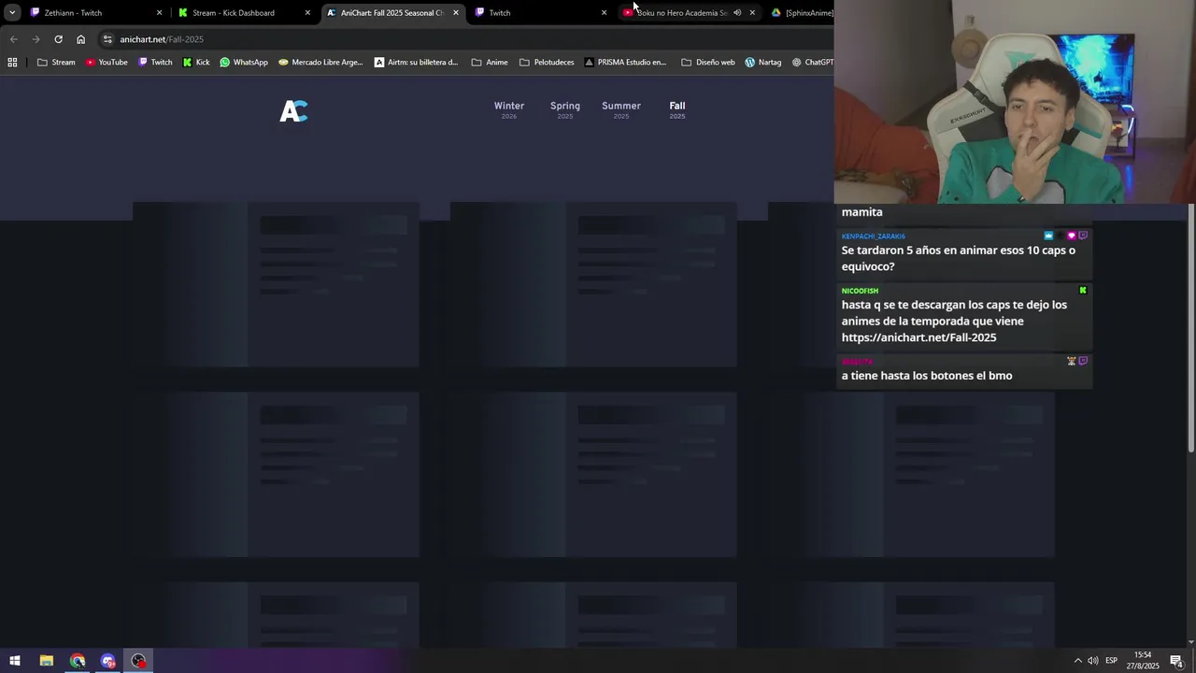Select the Spring 2025 season tab
This screenshot has height=673, width=1196.
tap(565, 109)
